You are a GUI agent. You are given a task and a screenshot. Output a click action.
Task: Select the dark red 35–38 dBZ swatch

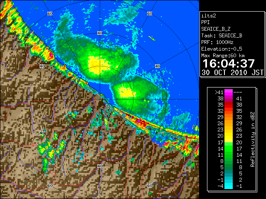point(229,105)
